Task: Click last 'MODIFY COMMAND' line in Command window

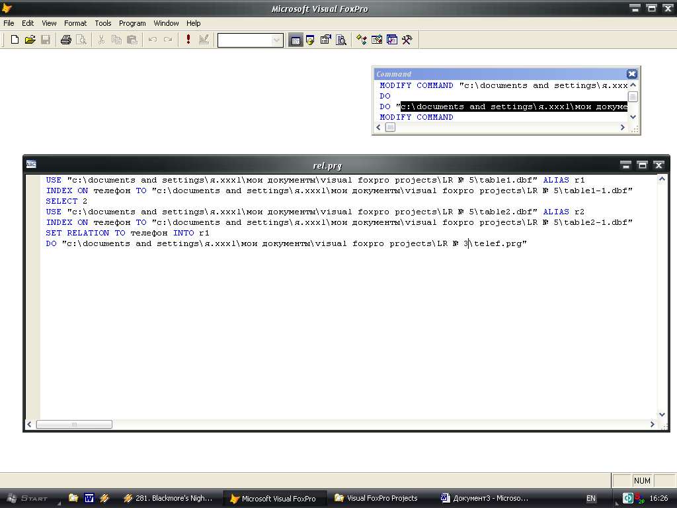Action: pos(417,118)
